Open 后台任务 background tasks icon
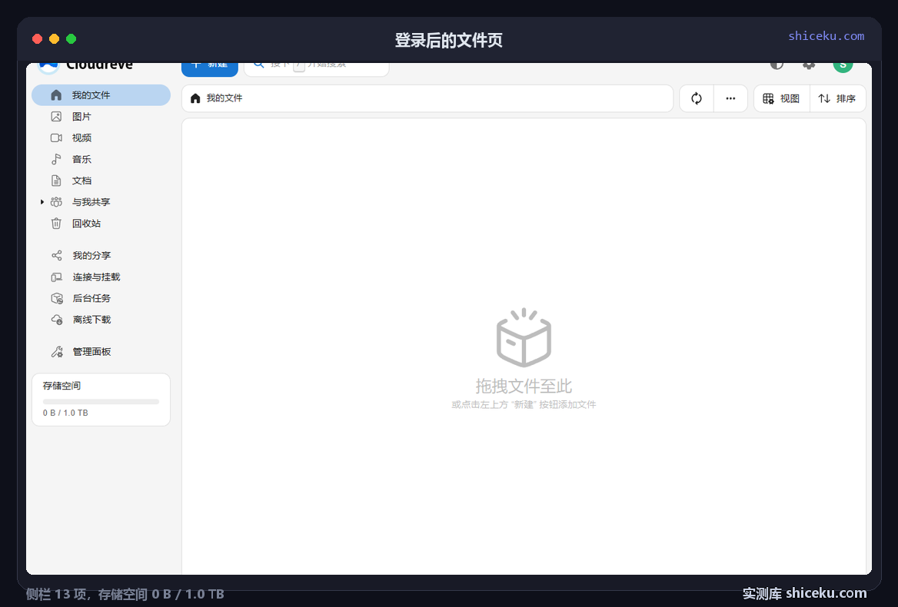This screenshot has height=607, width=898. [57, 299]
